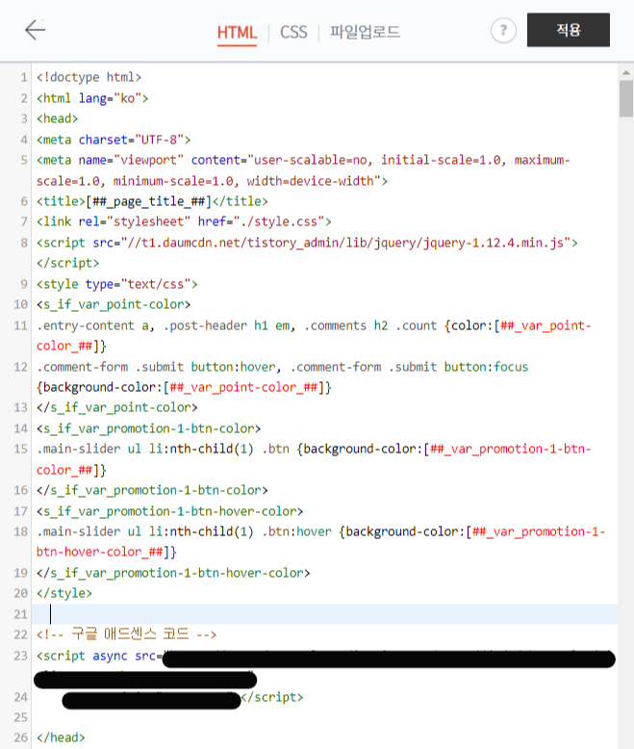Click the </head> closing tag on line 26
This screenshot has height=749, width=634.
[x=61, y=737]
